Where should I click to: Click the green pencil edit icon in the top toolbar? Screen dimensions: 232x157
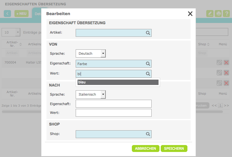210,14
